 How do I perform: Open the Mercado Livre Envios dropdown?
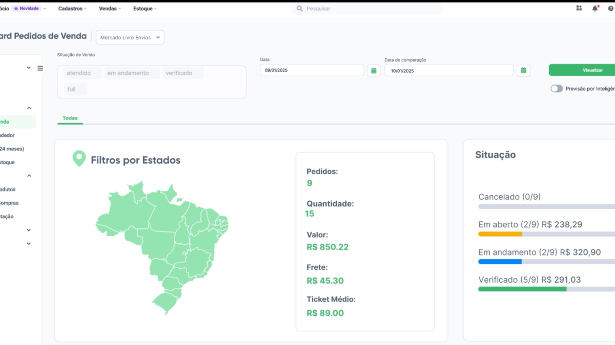click(130, 38)
